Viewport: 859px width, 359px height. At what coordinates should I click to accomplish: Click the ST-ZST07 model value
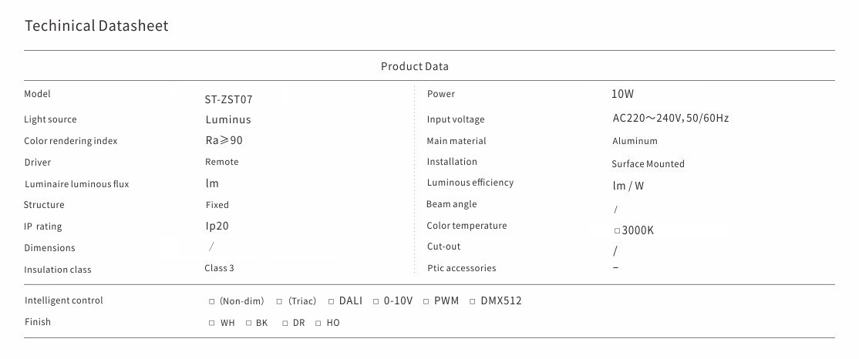tap(228, 99)
